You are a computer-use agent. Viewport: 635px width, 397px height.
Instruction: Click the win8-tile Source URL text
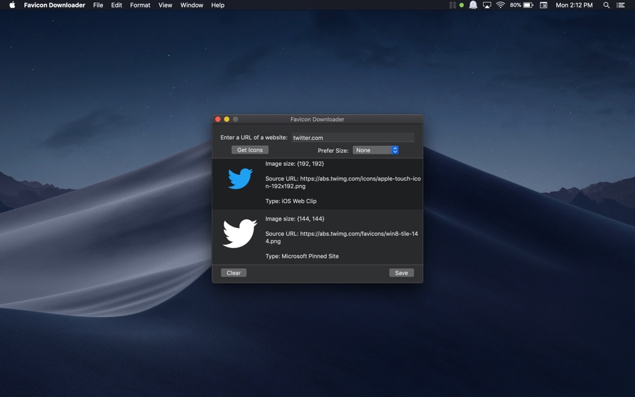point(342,237)
